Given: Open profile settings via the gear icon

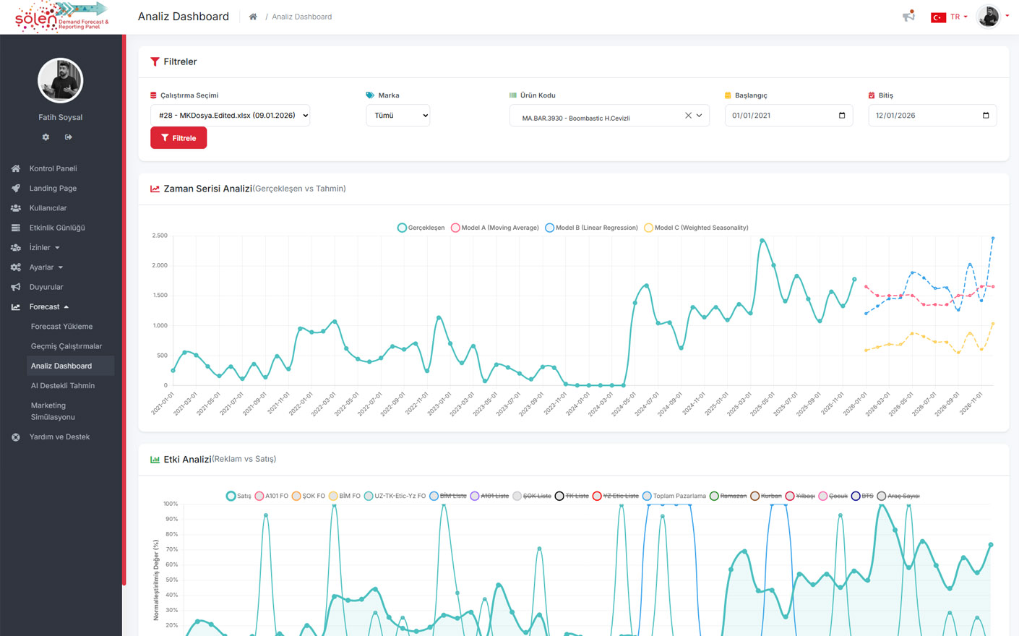Looking at the screenshot, I should [x=46, y=137].
